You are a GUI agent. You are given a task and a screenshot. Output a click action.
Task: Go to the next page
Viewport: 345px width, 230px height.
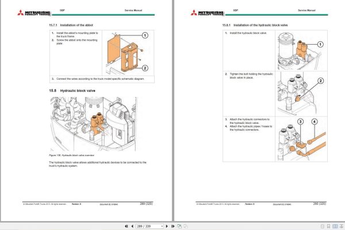[167, 226]
